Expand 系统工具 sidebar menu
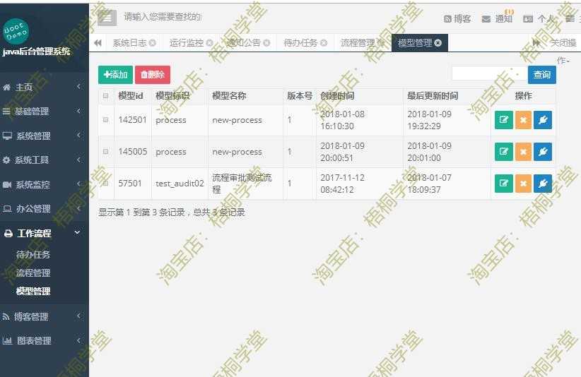The width and height of the screenshot is (581, 377). 44,160
